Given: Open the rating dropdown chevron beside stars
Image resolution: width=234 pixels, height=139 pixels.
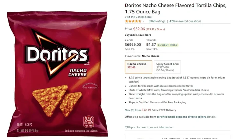Looking at the screenshot, I should click(144, 21).
